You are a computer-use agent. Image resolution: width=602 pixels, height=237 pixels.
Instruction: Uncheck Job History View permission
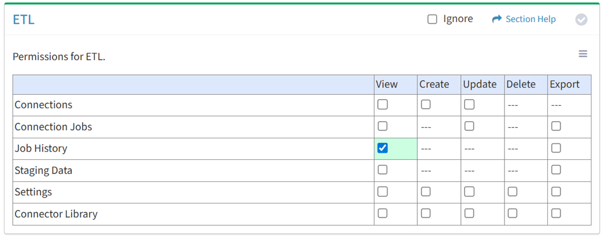[x=383, y=148]
